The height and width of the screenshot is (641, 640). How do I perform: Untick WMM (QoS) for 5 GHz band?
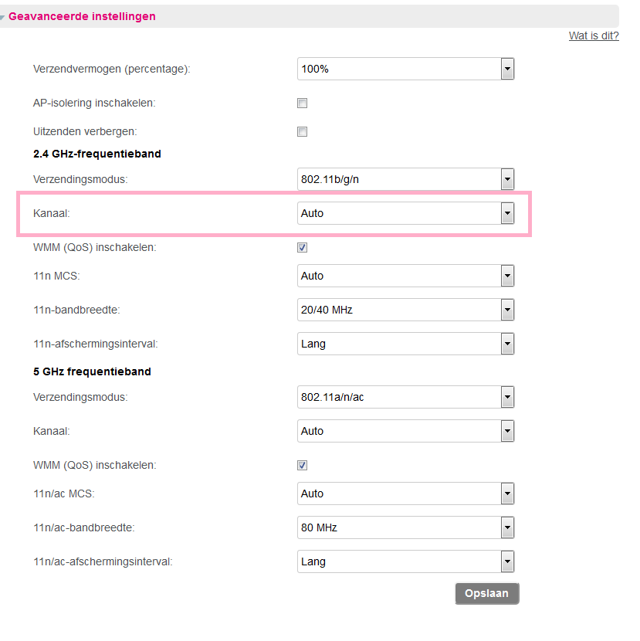point(302,465)
